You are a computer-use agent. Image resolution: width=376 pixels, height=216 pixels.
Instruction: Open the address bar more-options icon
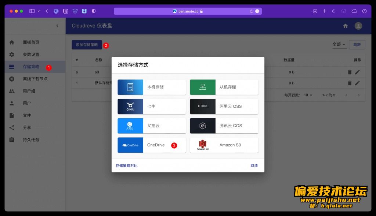tap(257, 11)
